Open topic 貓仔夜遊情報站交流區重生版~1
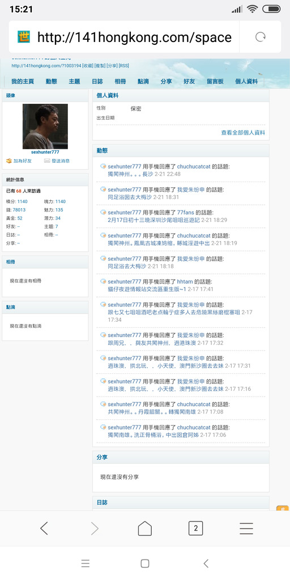Screen dimensions: 290x581 (x=147, y=289)
